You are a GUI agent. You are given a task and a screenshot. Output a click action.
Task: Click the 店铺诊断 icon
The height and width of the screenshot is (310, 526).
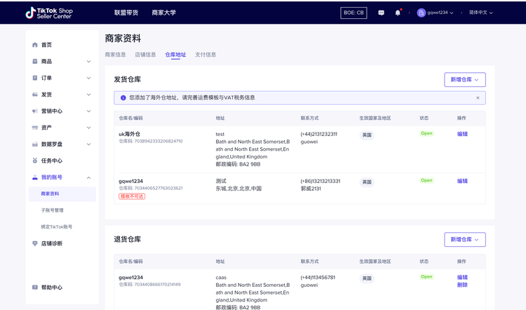(x=35, y=243)
